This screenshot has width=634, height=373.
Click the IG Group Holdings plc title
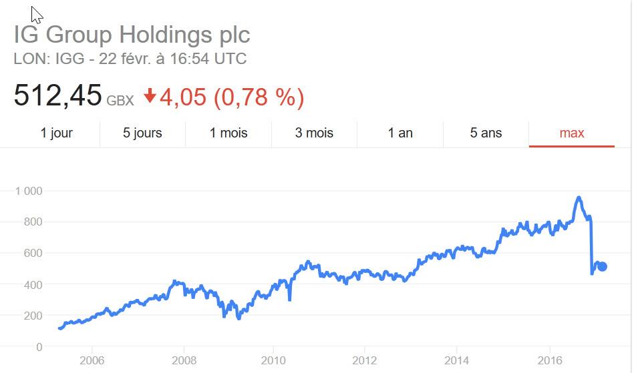coord(132,35)
